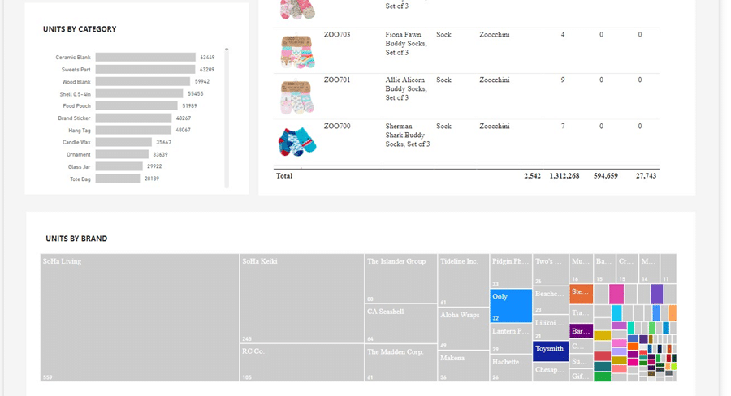The width and height of the screenshot is (731, 396).
Task: Click the Units by Category chart scrollbar
Action: [x=227, y=118]
